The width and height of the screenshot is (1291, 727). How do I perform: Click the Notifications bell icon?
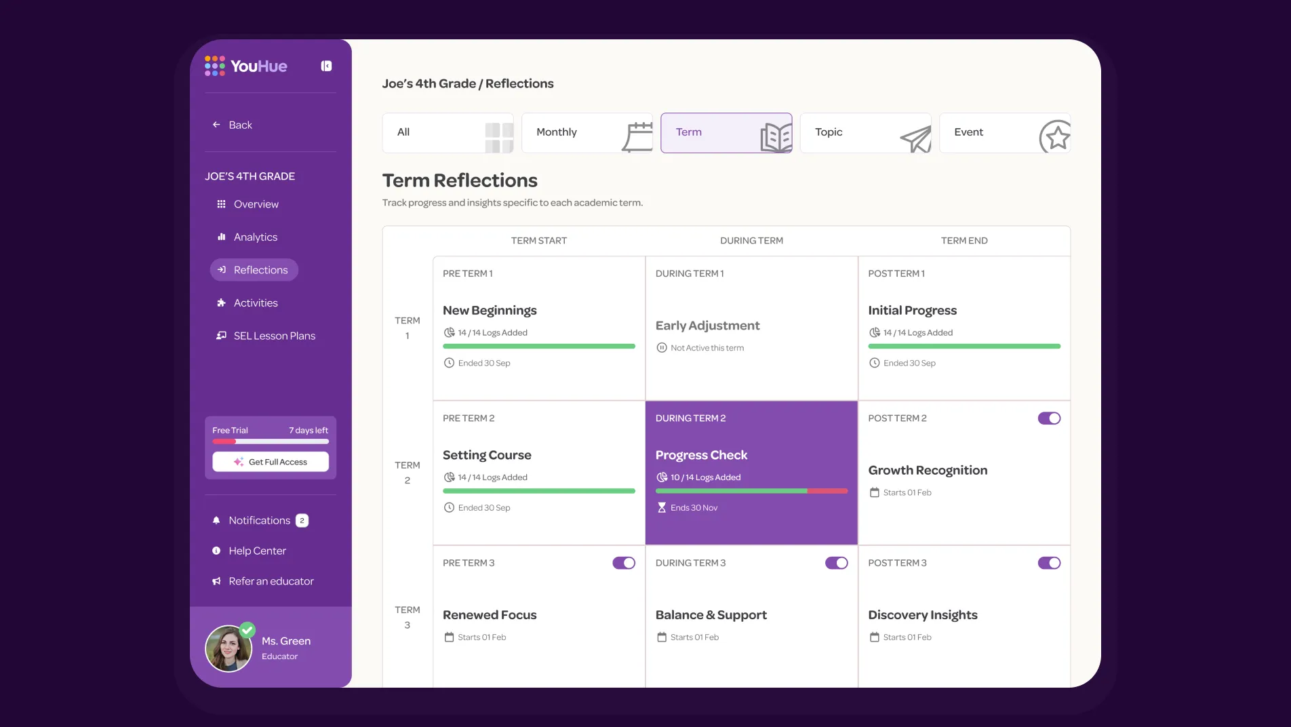point(216,520)
